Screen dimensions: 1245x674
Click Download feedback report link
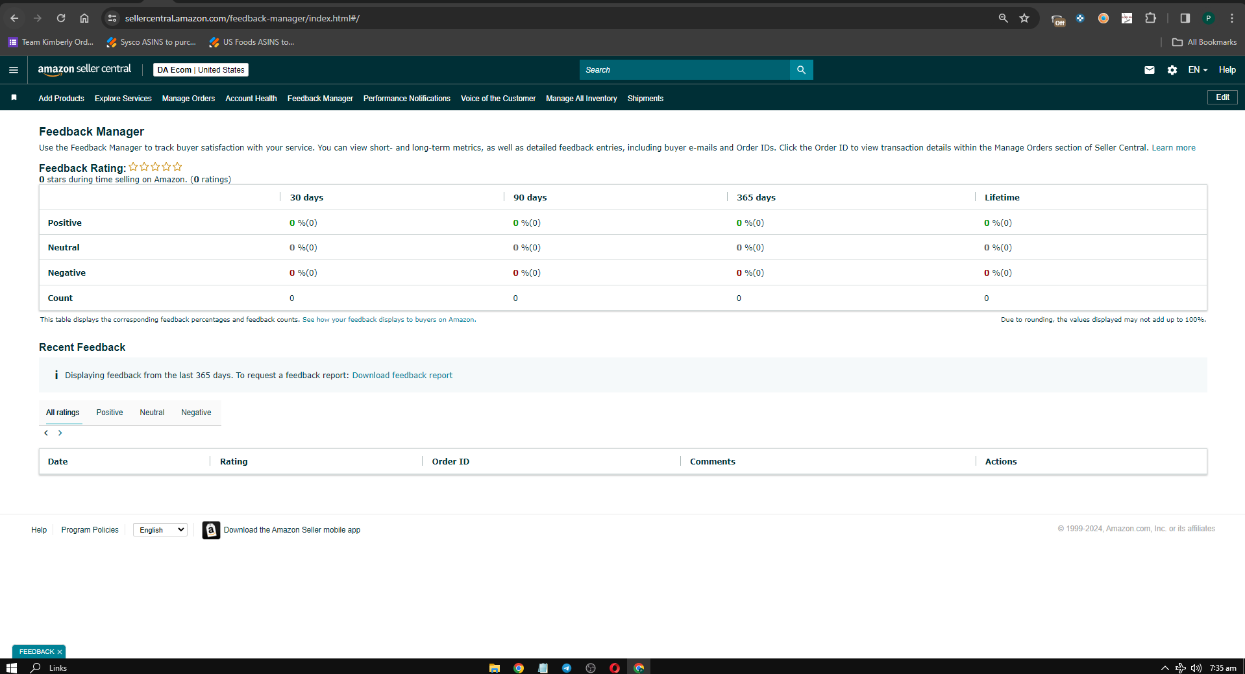pyautogui.click(x=402, y=376)
